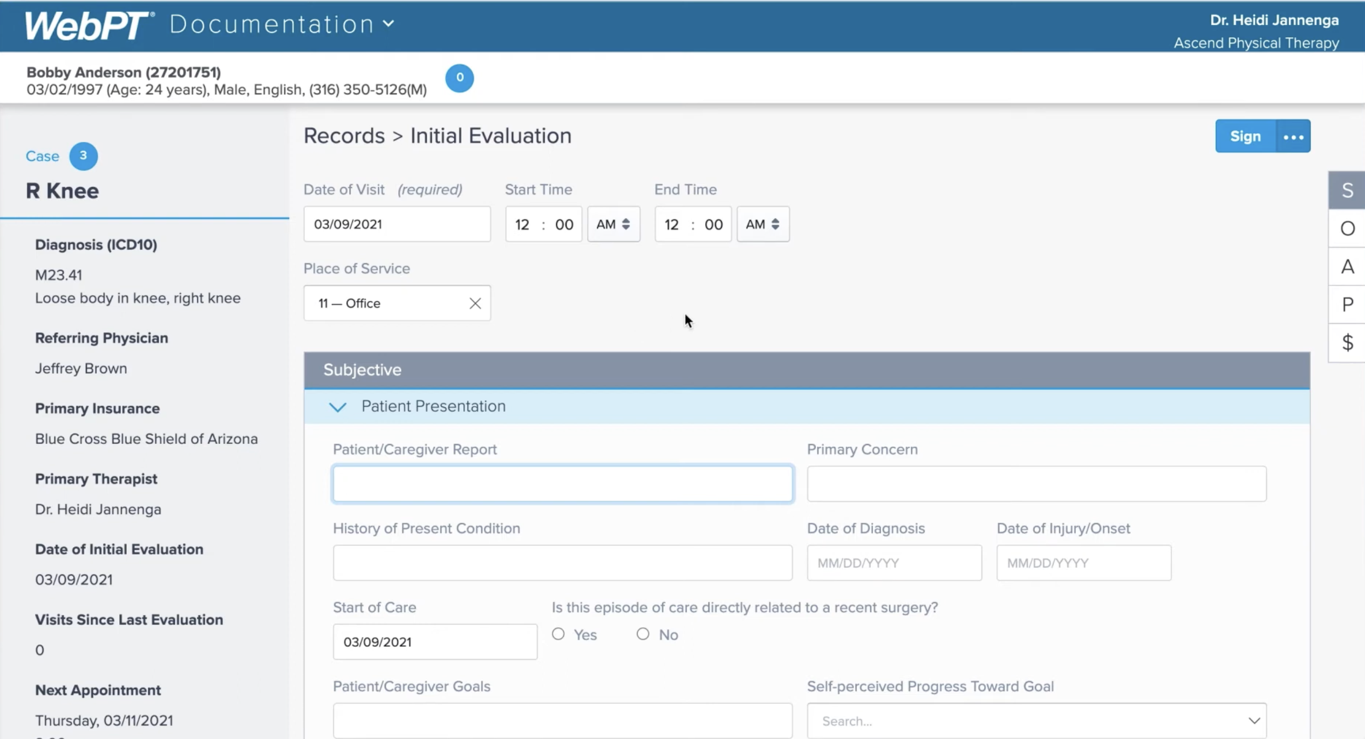This screenshot has height=739, width=1365.
Task: Click the Start Time minutes field
Action: (x=564, y=224)
